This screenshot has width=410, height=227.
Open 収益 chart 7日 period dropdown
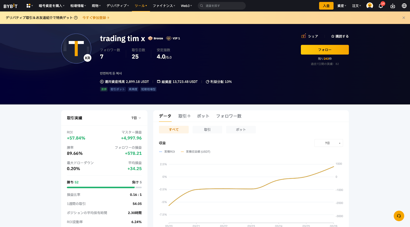click(329, 143)
